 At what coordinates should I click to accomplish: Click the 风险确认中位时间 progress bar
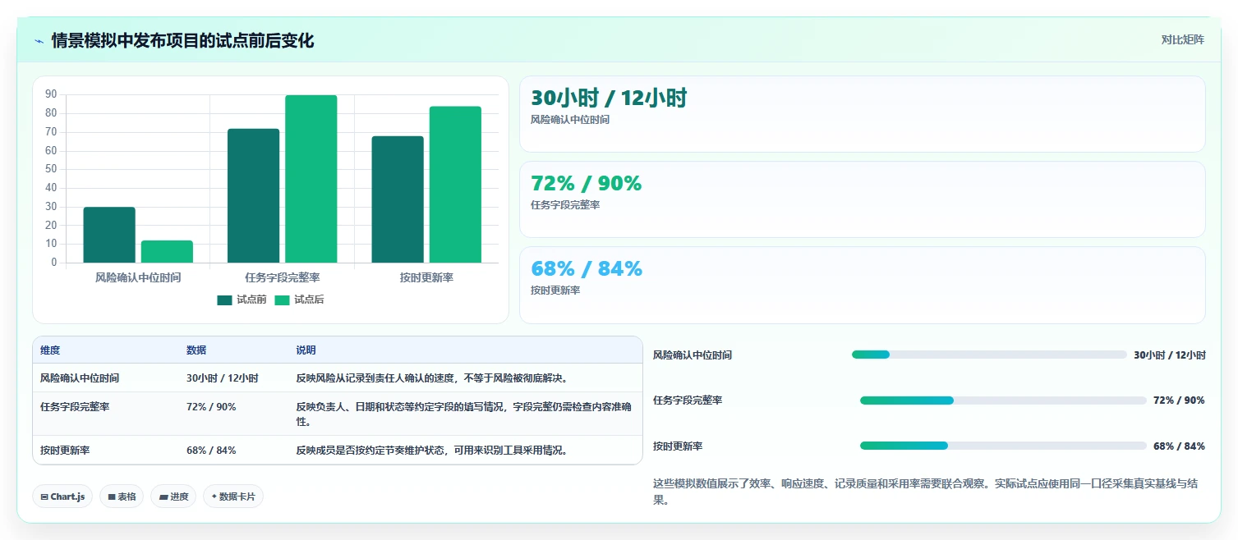[x=989, y=355]
